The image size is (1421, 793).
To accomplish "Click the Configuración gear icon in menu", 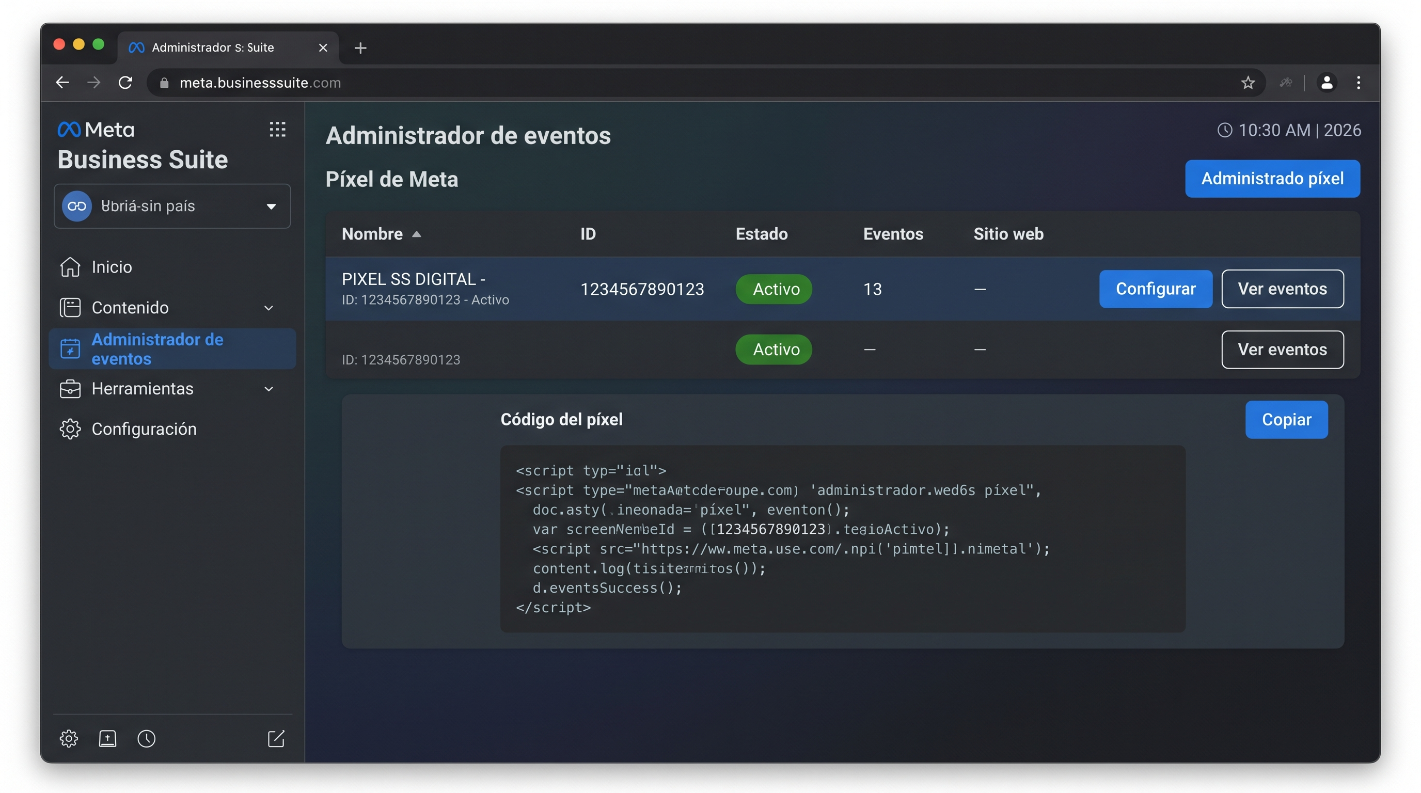I will tap(70, 429).
